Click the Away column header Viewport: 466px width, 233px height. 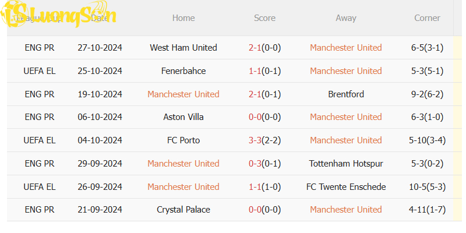tap(346, 18)
